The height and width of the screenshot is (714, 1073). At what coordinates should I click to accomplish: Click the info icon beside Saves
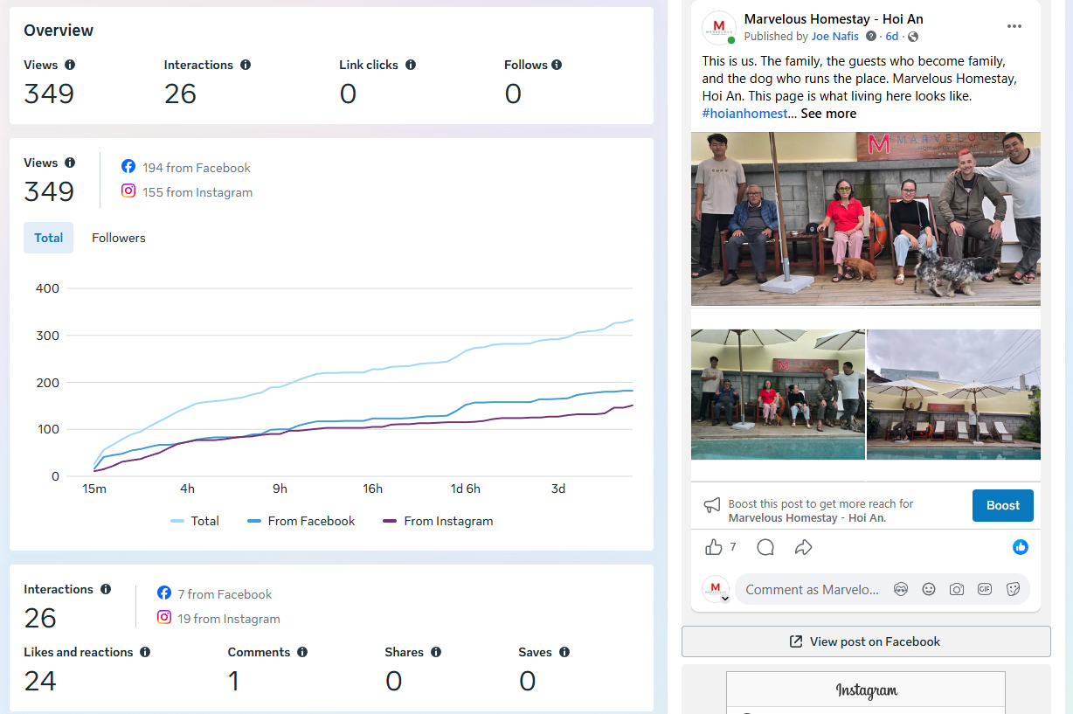point(564,652)
